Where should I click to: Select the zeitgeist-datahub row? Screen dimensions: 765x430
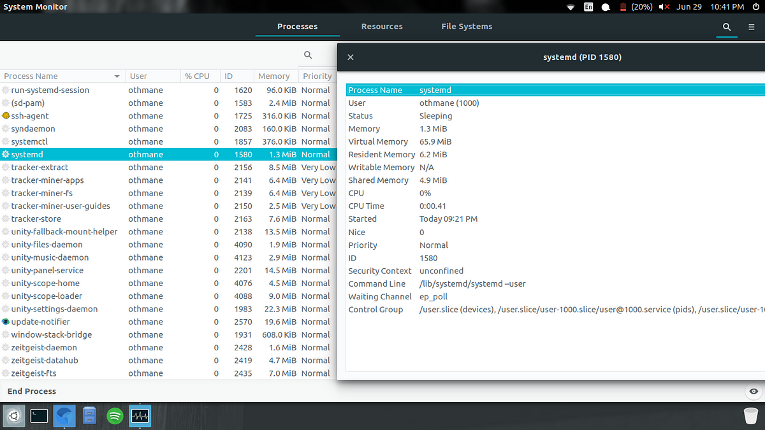[x=168, y=361]
